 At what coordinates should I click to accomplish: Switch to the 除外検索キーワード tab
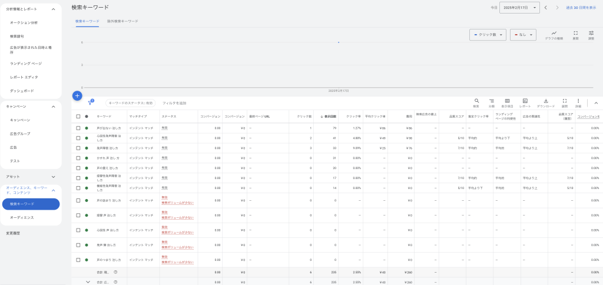click(x=122, y=21)
